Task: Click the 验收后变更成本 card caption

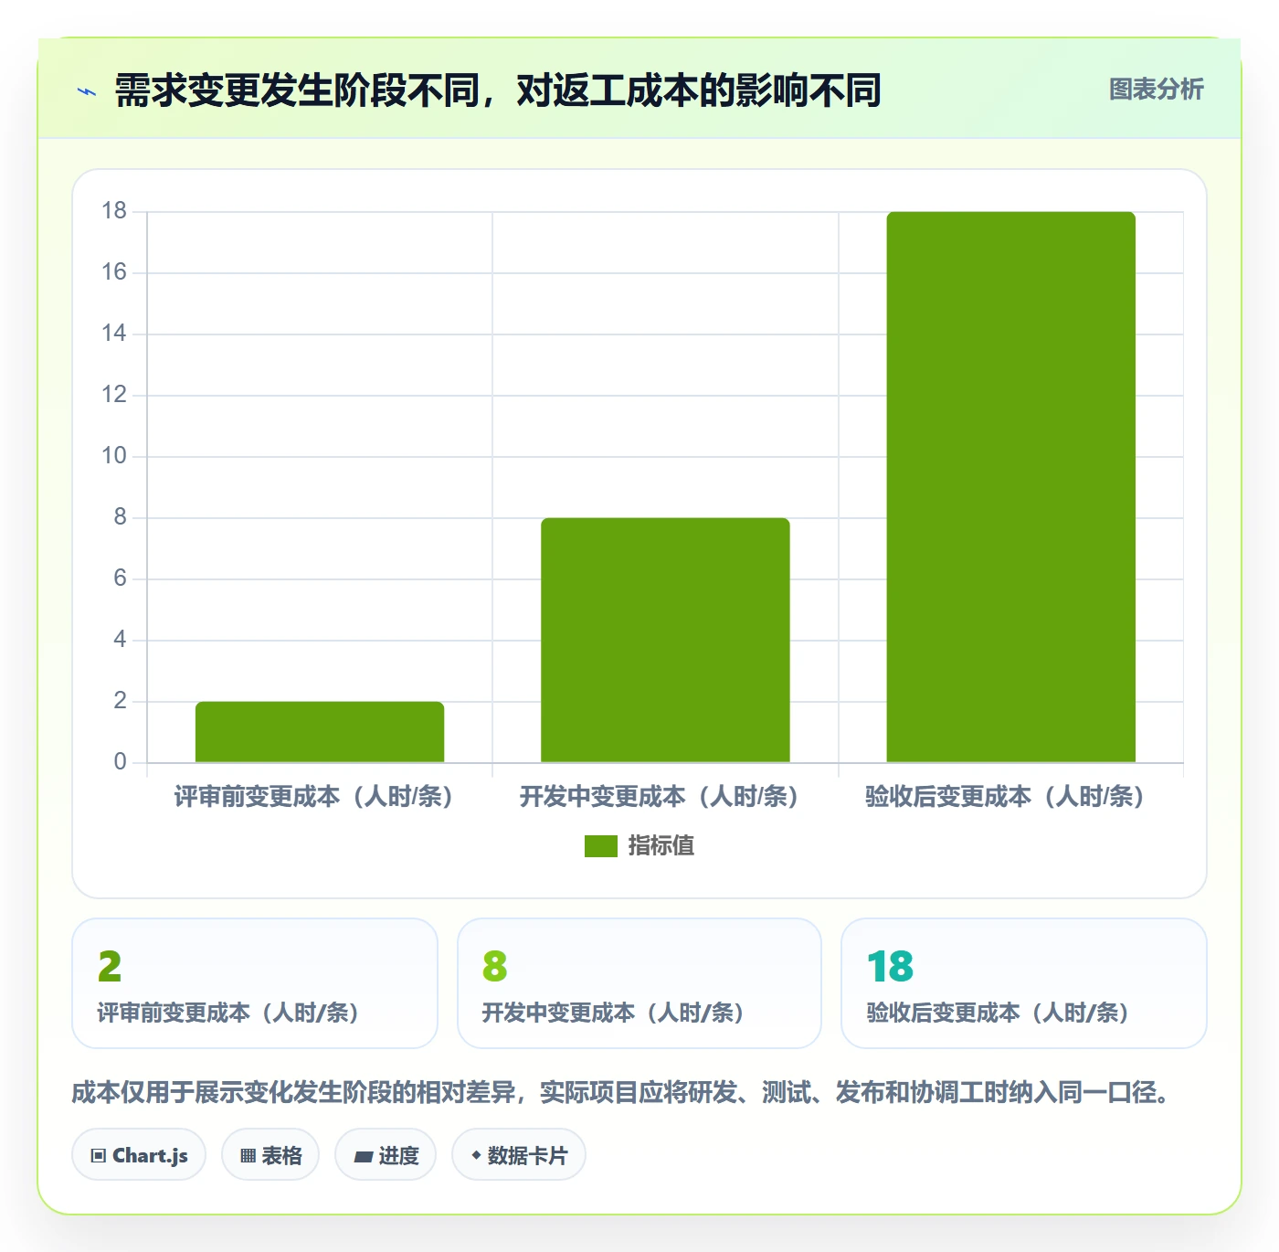Action: click(x=999, y=1013)
